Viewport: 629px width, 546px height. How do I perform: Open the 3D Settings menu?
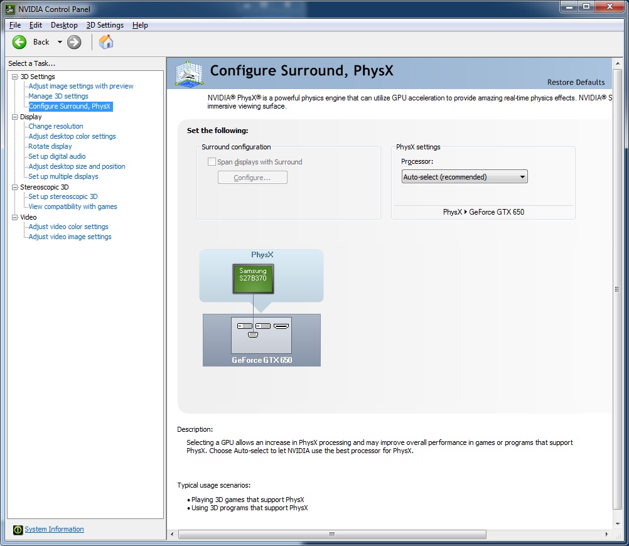coord(105,25)
